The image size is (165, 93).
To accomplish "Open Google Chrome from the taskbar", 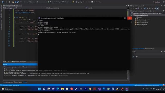I will click(x=90, y=89).
